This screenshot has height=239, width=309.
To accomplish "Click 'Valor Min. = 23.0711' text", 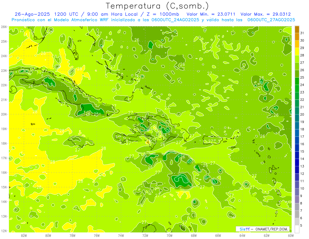I will (211, 14).
